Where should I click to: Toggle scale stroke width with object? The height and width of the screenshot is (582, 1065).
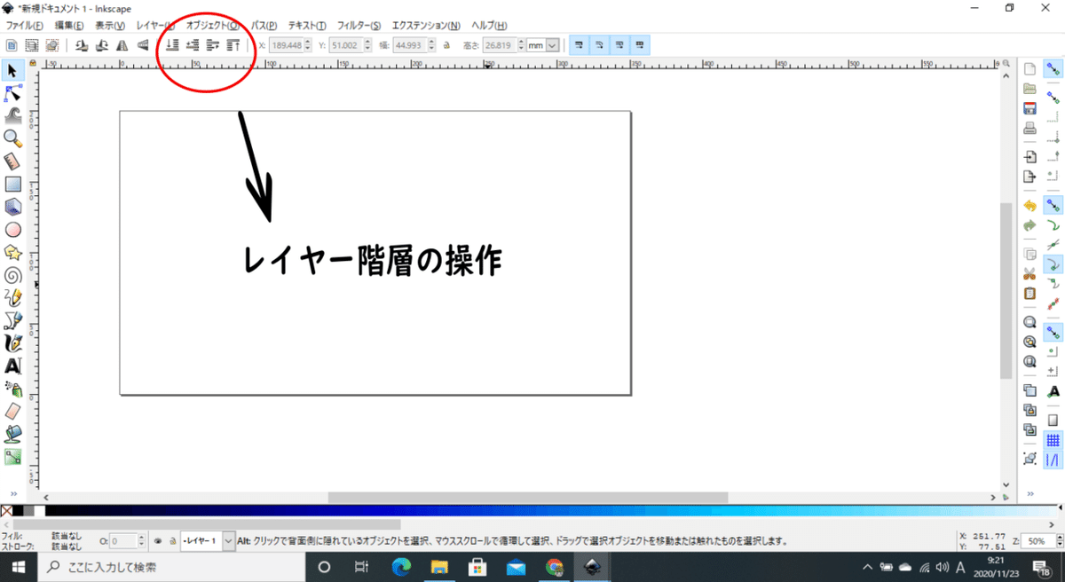[579, 44]
